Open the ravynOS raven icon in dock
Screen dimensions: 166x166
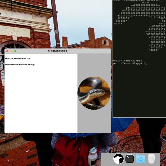118,159
